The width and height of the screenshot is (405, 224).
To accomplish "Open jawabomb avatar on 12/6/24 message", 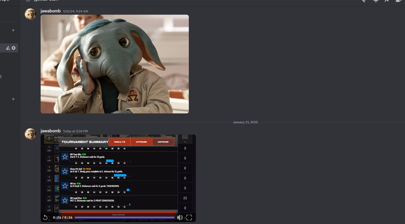I will [30, 14].
